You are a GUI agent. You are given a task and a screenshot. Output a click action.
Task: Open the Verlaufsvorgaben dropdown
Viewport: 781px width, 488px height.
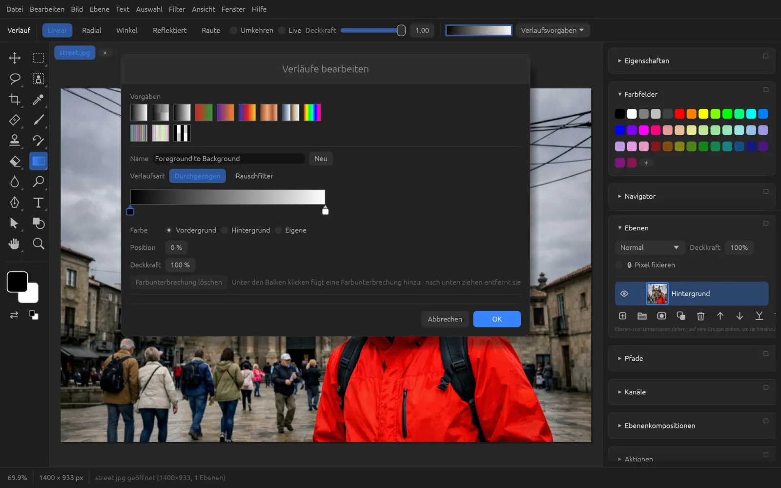click(553, 30)
